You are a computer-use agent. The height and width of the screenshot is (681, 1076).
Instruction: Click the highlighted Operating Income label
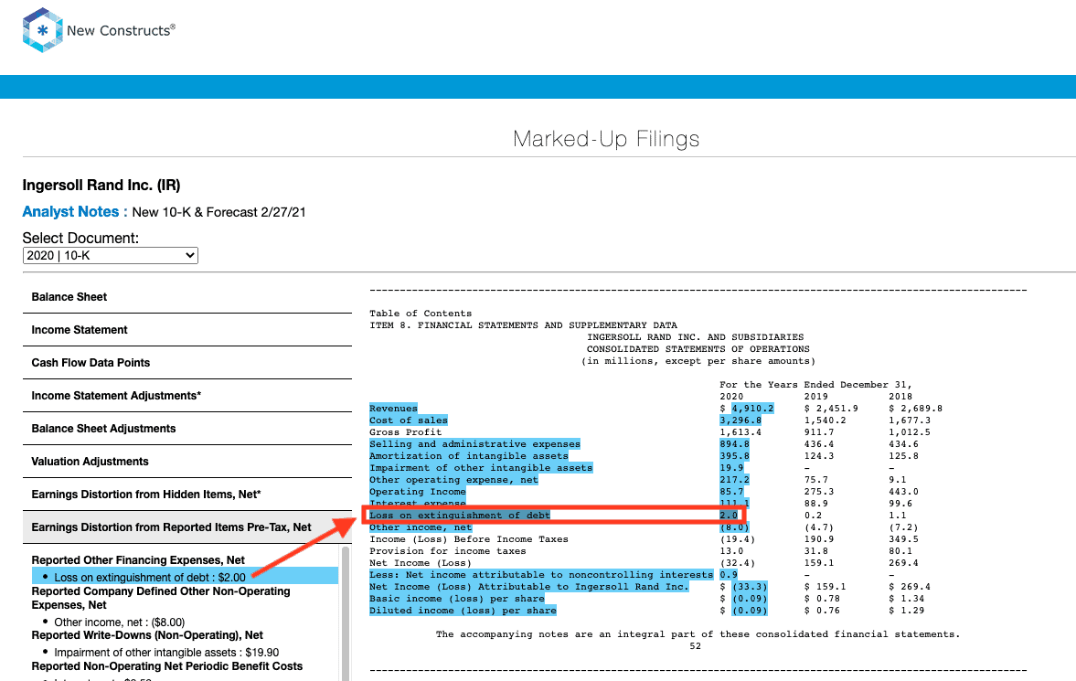[x=417, y=492]
